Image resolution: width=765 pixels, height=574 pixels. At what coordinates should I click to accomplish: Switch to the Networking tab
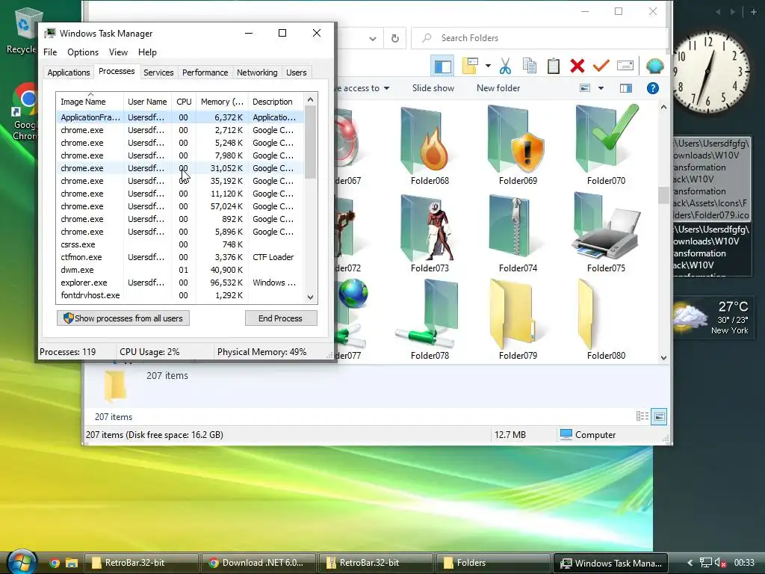[257, 72]
